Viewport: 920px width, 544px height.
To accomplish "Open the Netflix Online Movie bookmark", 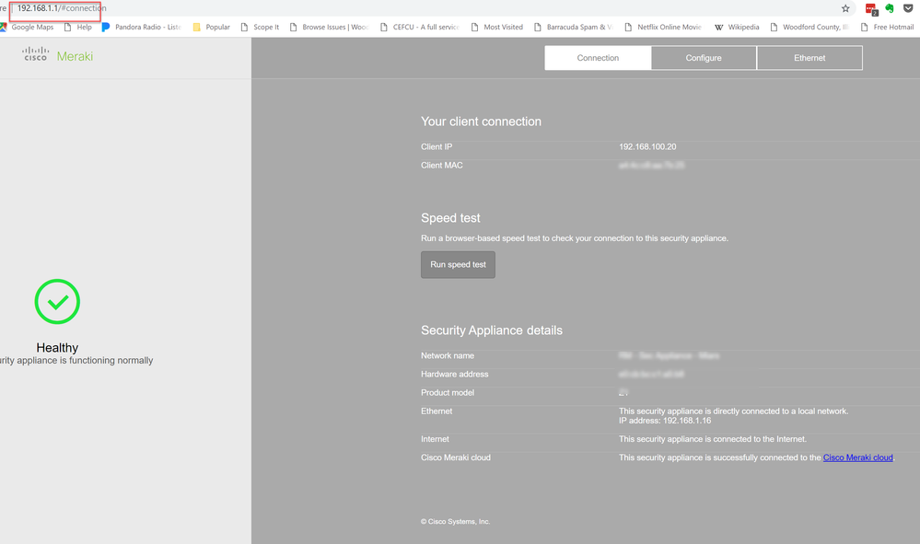I will [x=663, y=28].
